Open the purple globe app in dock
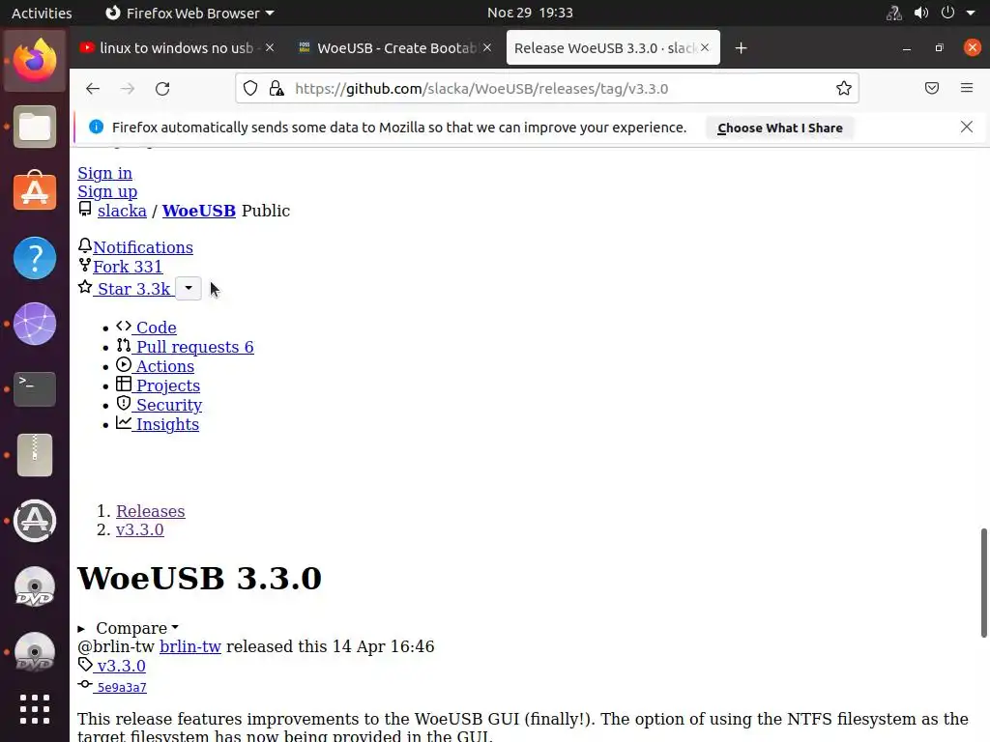This screenshot has width=990, height=742. (x=35, y=324)
